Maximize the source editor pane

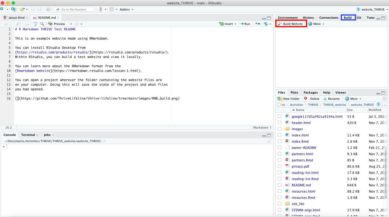point(269,18)
